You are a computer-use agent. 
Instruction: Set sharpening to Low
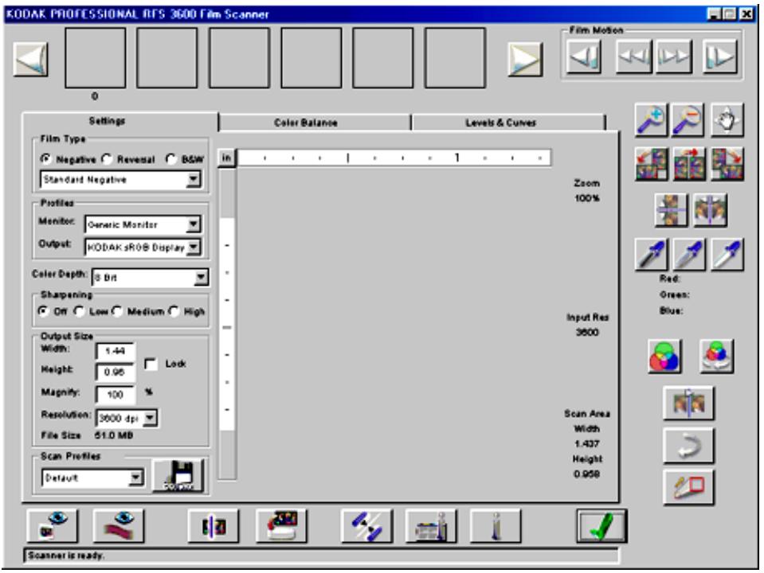tap(78, 311)
